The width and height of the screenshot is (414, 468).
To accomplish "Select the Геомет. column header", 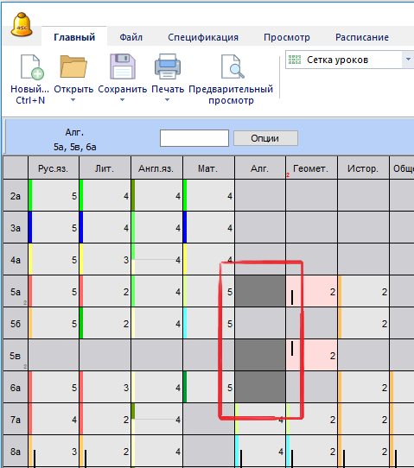I will 311,168.
